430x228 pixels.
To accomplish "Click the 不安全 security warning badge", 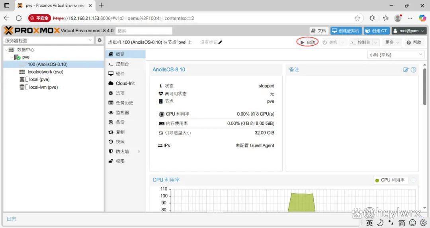I will (39, 18).
